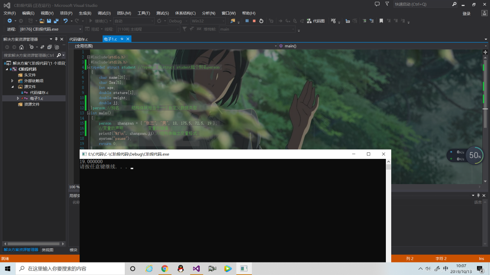Click the Find in Files toolbar icon

[x=232, y=21]
